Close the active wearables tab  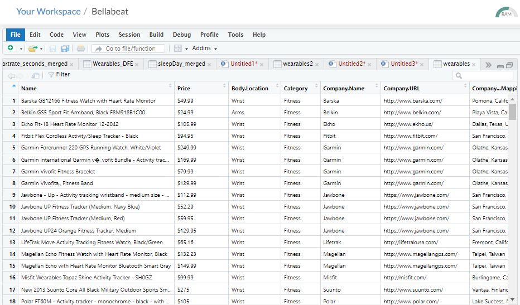tap(474, 65)
